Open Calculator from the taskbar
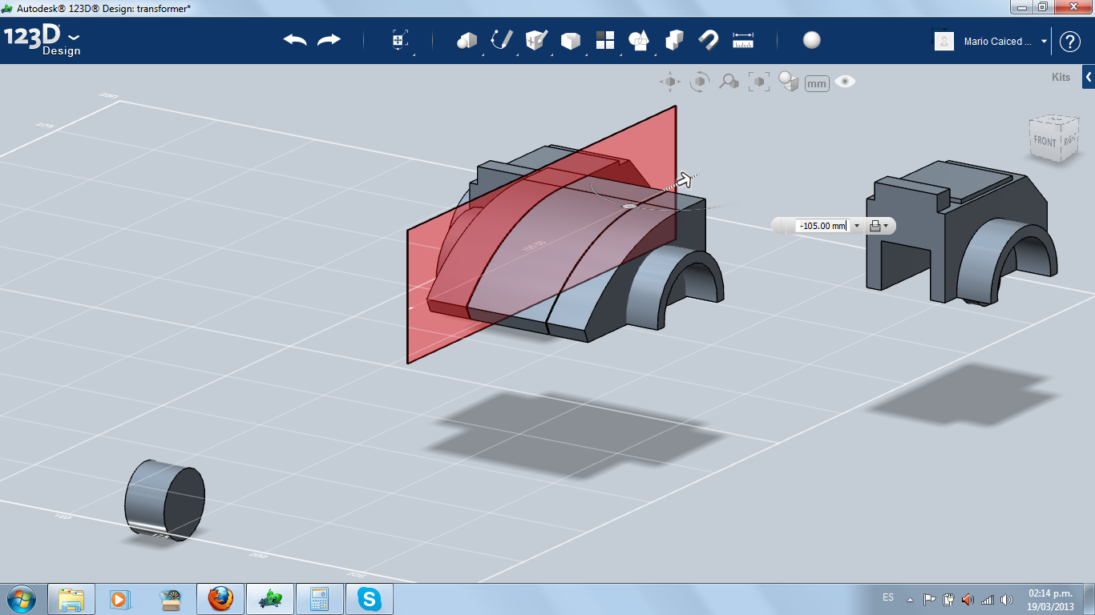 pos(320,599)
